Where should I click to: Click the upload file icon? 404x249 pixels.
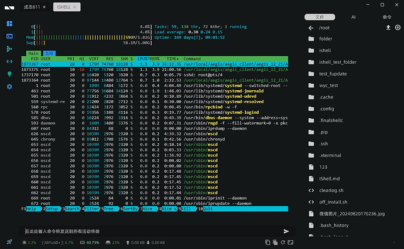pos(388,28)
